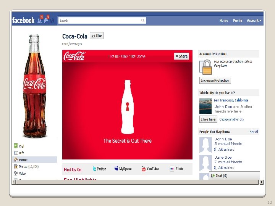Click the padlock account protection icon

(206, 67)
